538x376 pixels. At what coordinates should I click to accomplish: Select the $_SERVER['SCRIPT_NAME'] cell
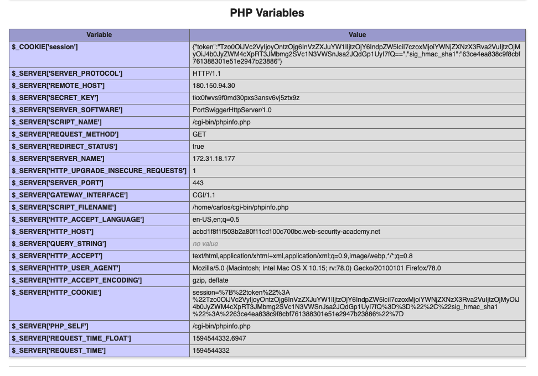[x=99, y=122]
